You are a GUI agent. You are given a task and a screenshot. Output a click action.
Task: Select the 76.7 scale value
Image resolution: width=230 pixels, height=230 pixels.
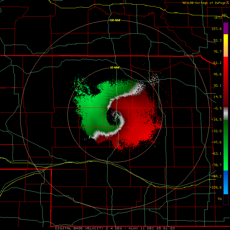pyautogui.click(x=217, y=51)
